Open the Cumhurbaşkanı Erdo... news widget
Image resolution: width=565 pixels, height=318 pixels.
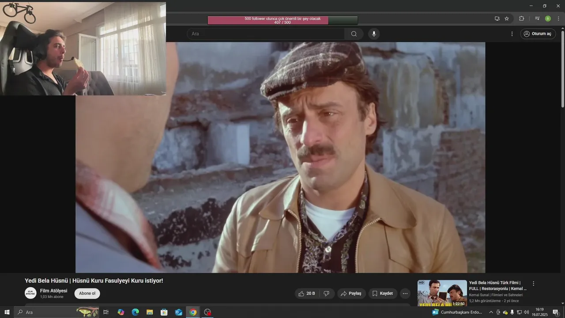457,312
